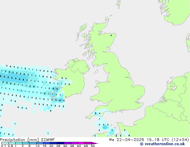Click the 'ECMWF' model label
The image size is (190, 147).
48,140
